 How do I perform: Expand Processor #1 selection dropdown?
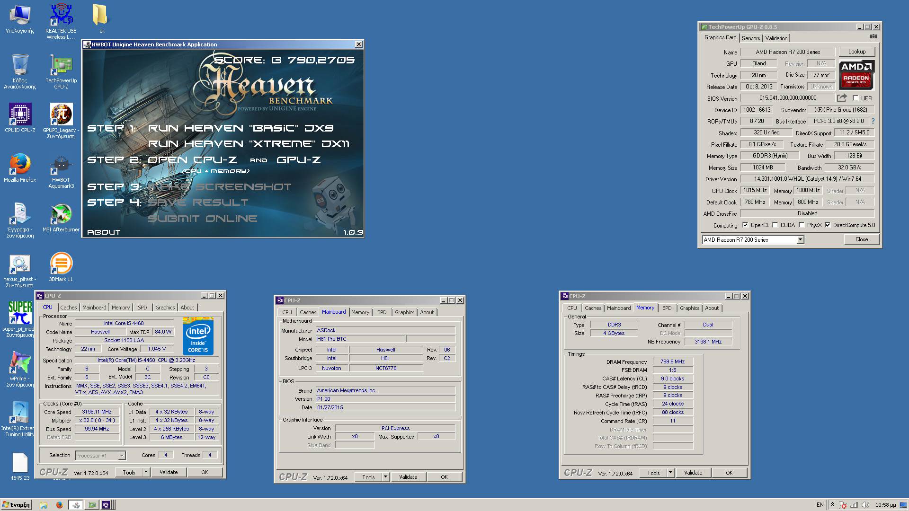[x=122, y=455]
